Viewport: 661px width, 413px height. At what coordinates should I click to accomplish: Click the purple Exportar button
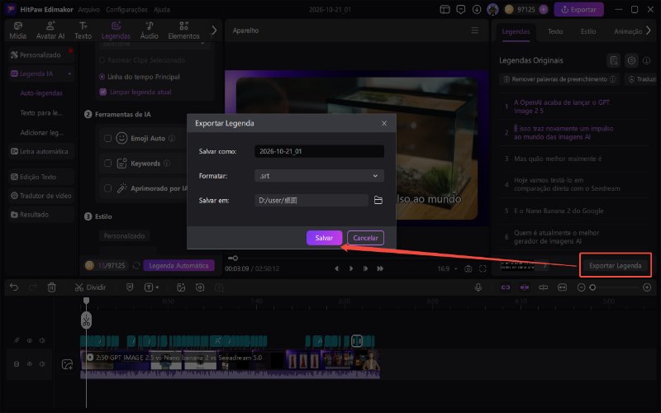point(578,9)
